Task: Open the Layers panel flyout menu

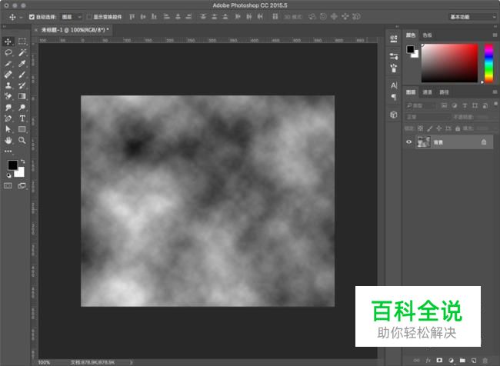Action: [495, 92]
